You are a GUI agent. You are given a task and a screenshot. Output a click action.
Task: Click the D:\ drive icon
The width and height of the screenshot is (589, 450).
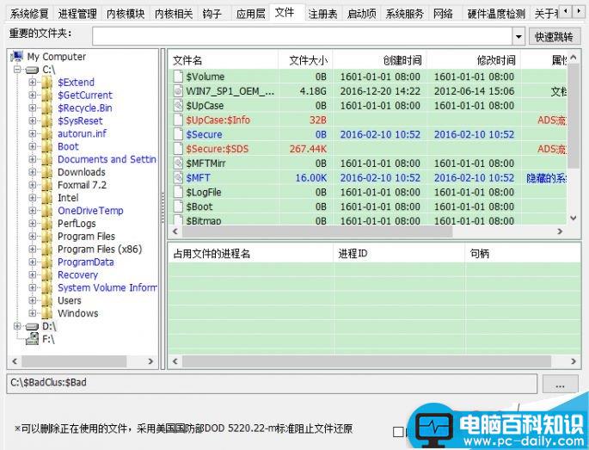click(x=33, y=327)
